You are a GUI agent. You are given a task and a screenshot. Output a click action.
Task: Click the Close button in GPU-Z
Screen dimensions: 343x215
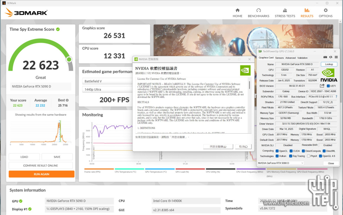(x=331, y=163)
